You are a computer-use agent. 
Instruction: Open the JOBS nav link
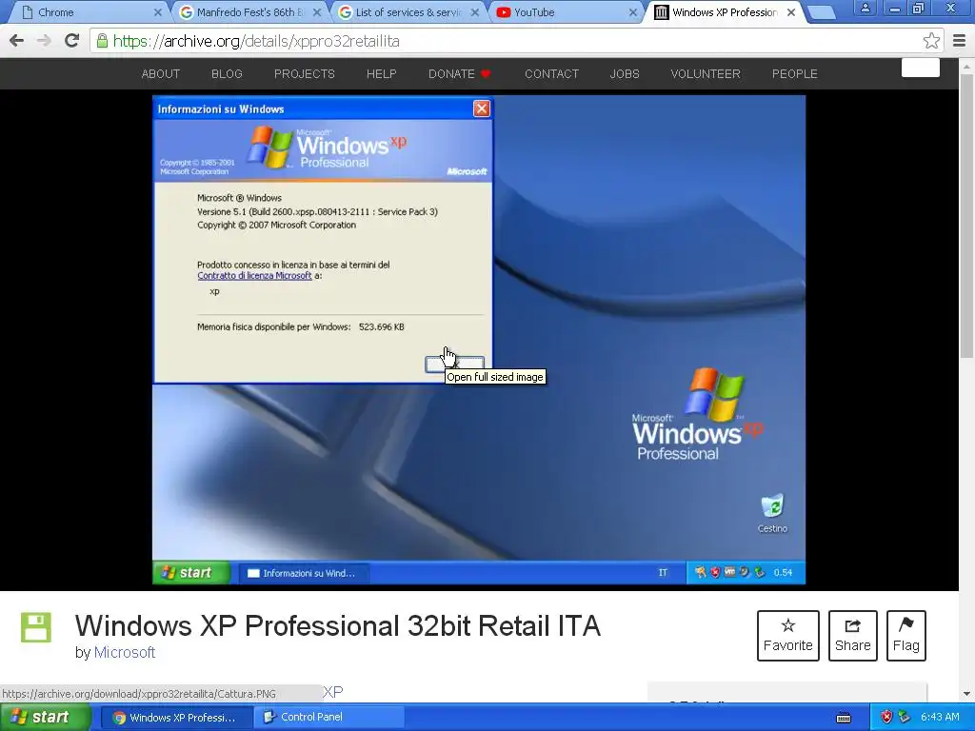pyautogui.click(x=625, y=74)
